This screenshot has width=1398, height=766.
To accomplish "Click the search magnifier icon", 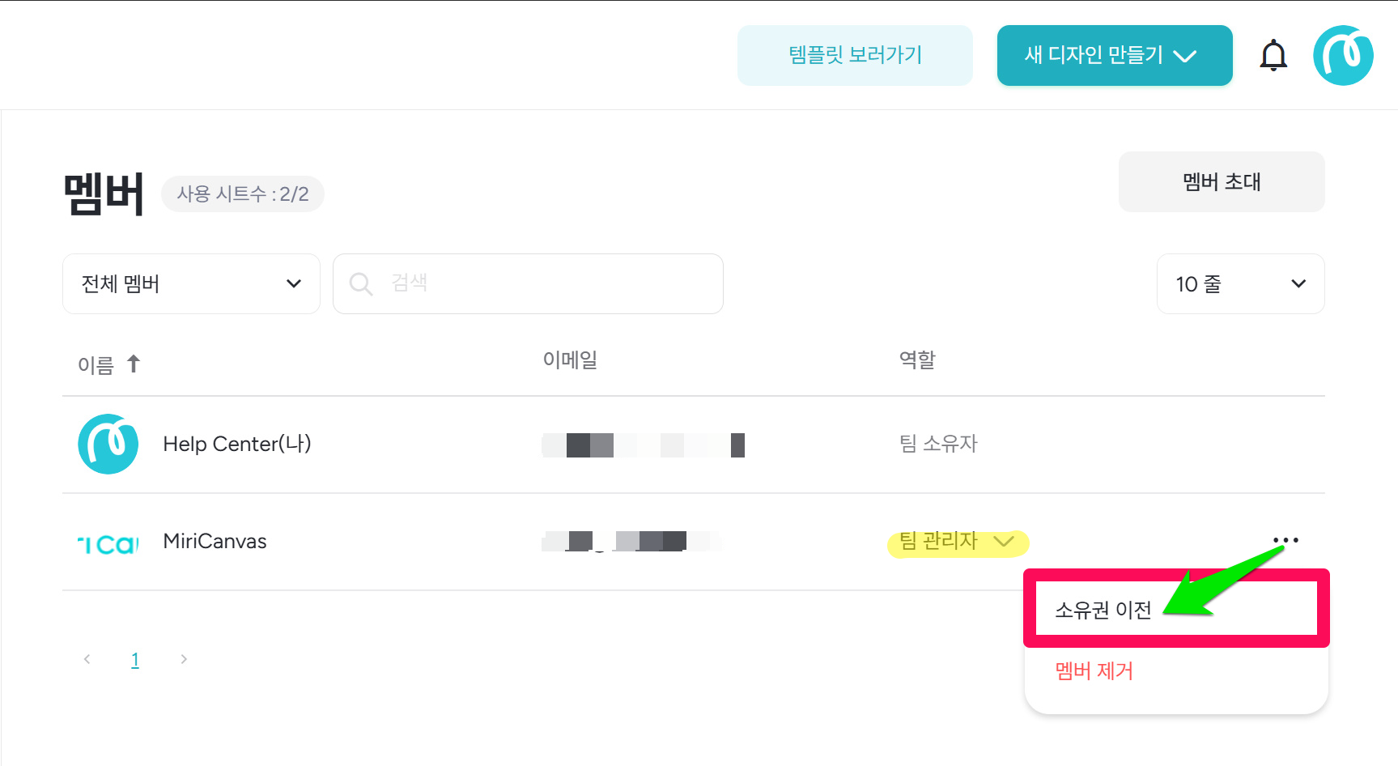I will [x=361, y=284].
